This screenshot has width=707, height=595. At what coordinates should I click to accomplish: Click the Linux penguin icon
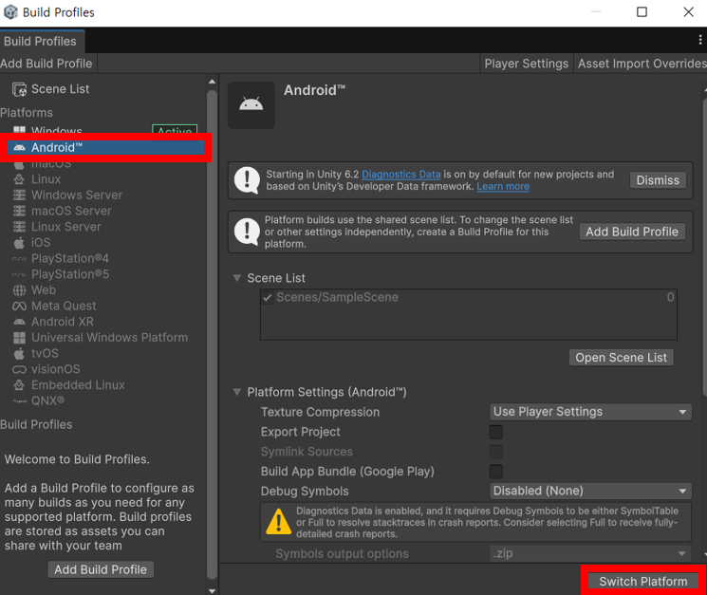(x=19, y=179)
